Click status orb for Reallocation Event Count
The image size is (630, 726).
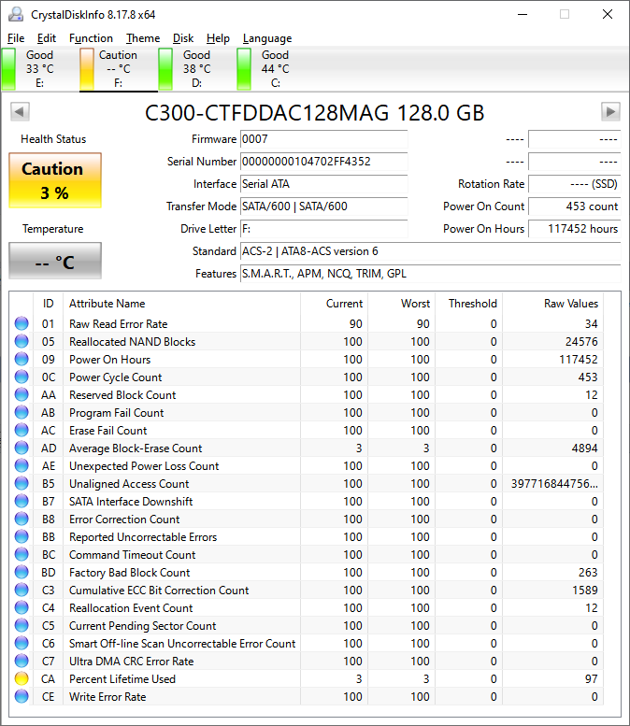click(x=21, y=607)
